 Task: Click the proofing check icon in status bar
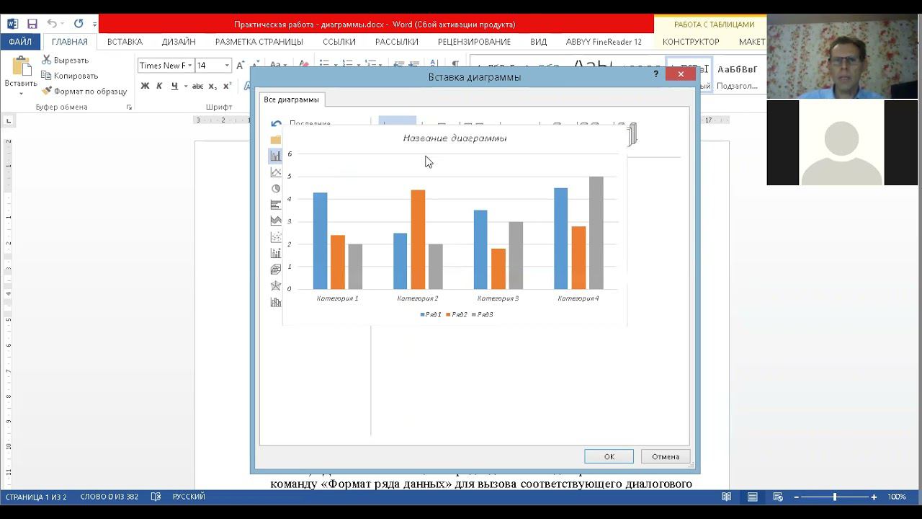(x=156, y=497)
